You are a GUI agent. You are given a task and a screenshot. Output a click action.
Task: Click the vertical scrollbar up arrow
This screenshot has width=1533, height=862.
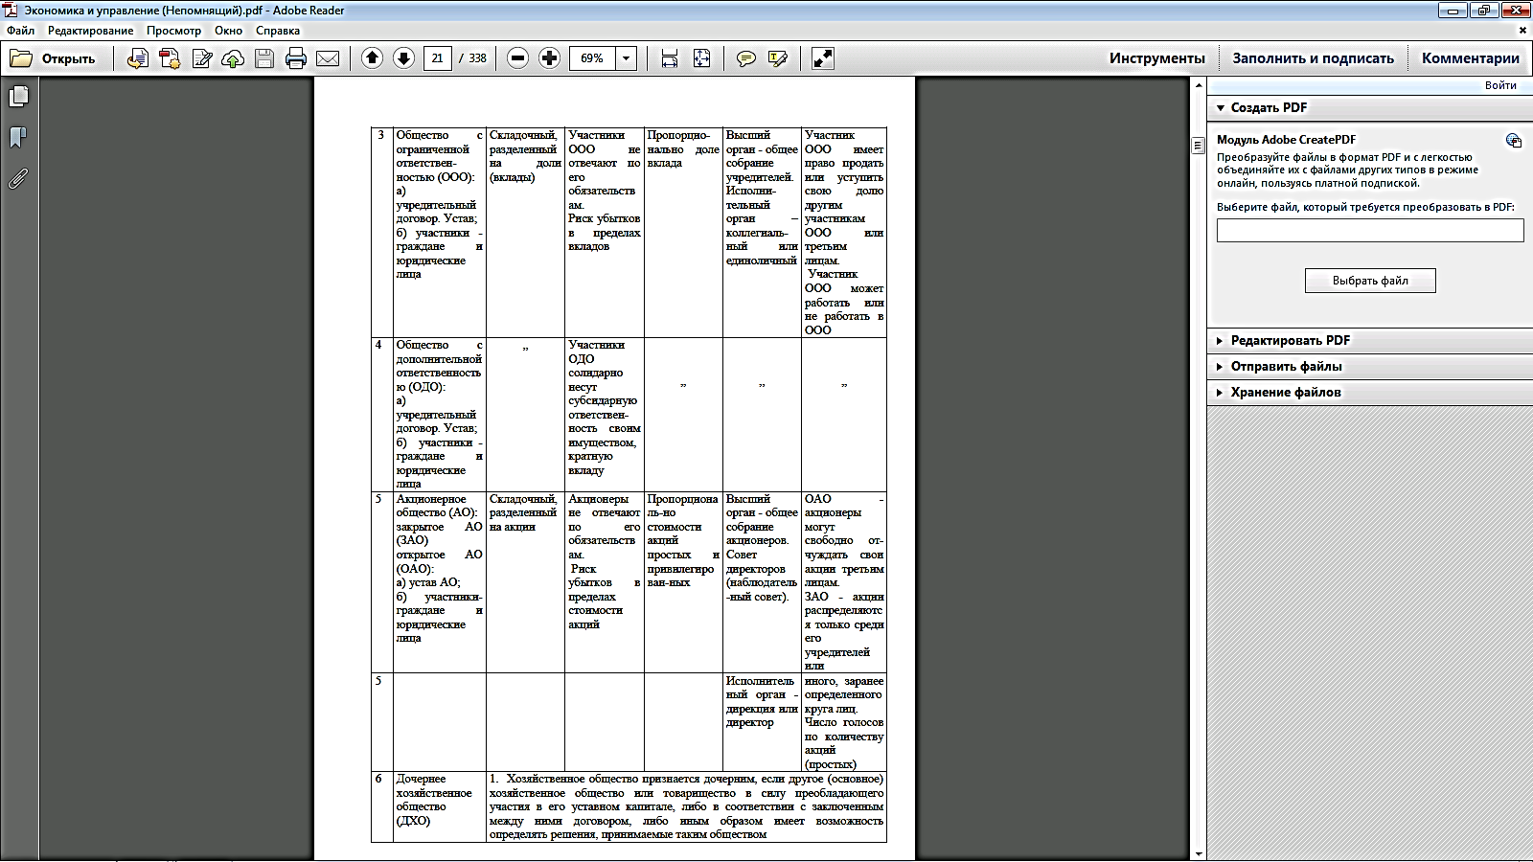pos(1198,85)
